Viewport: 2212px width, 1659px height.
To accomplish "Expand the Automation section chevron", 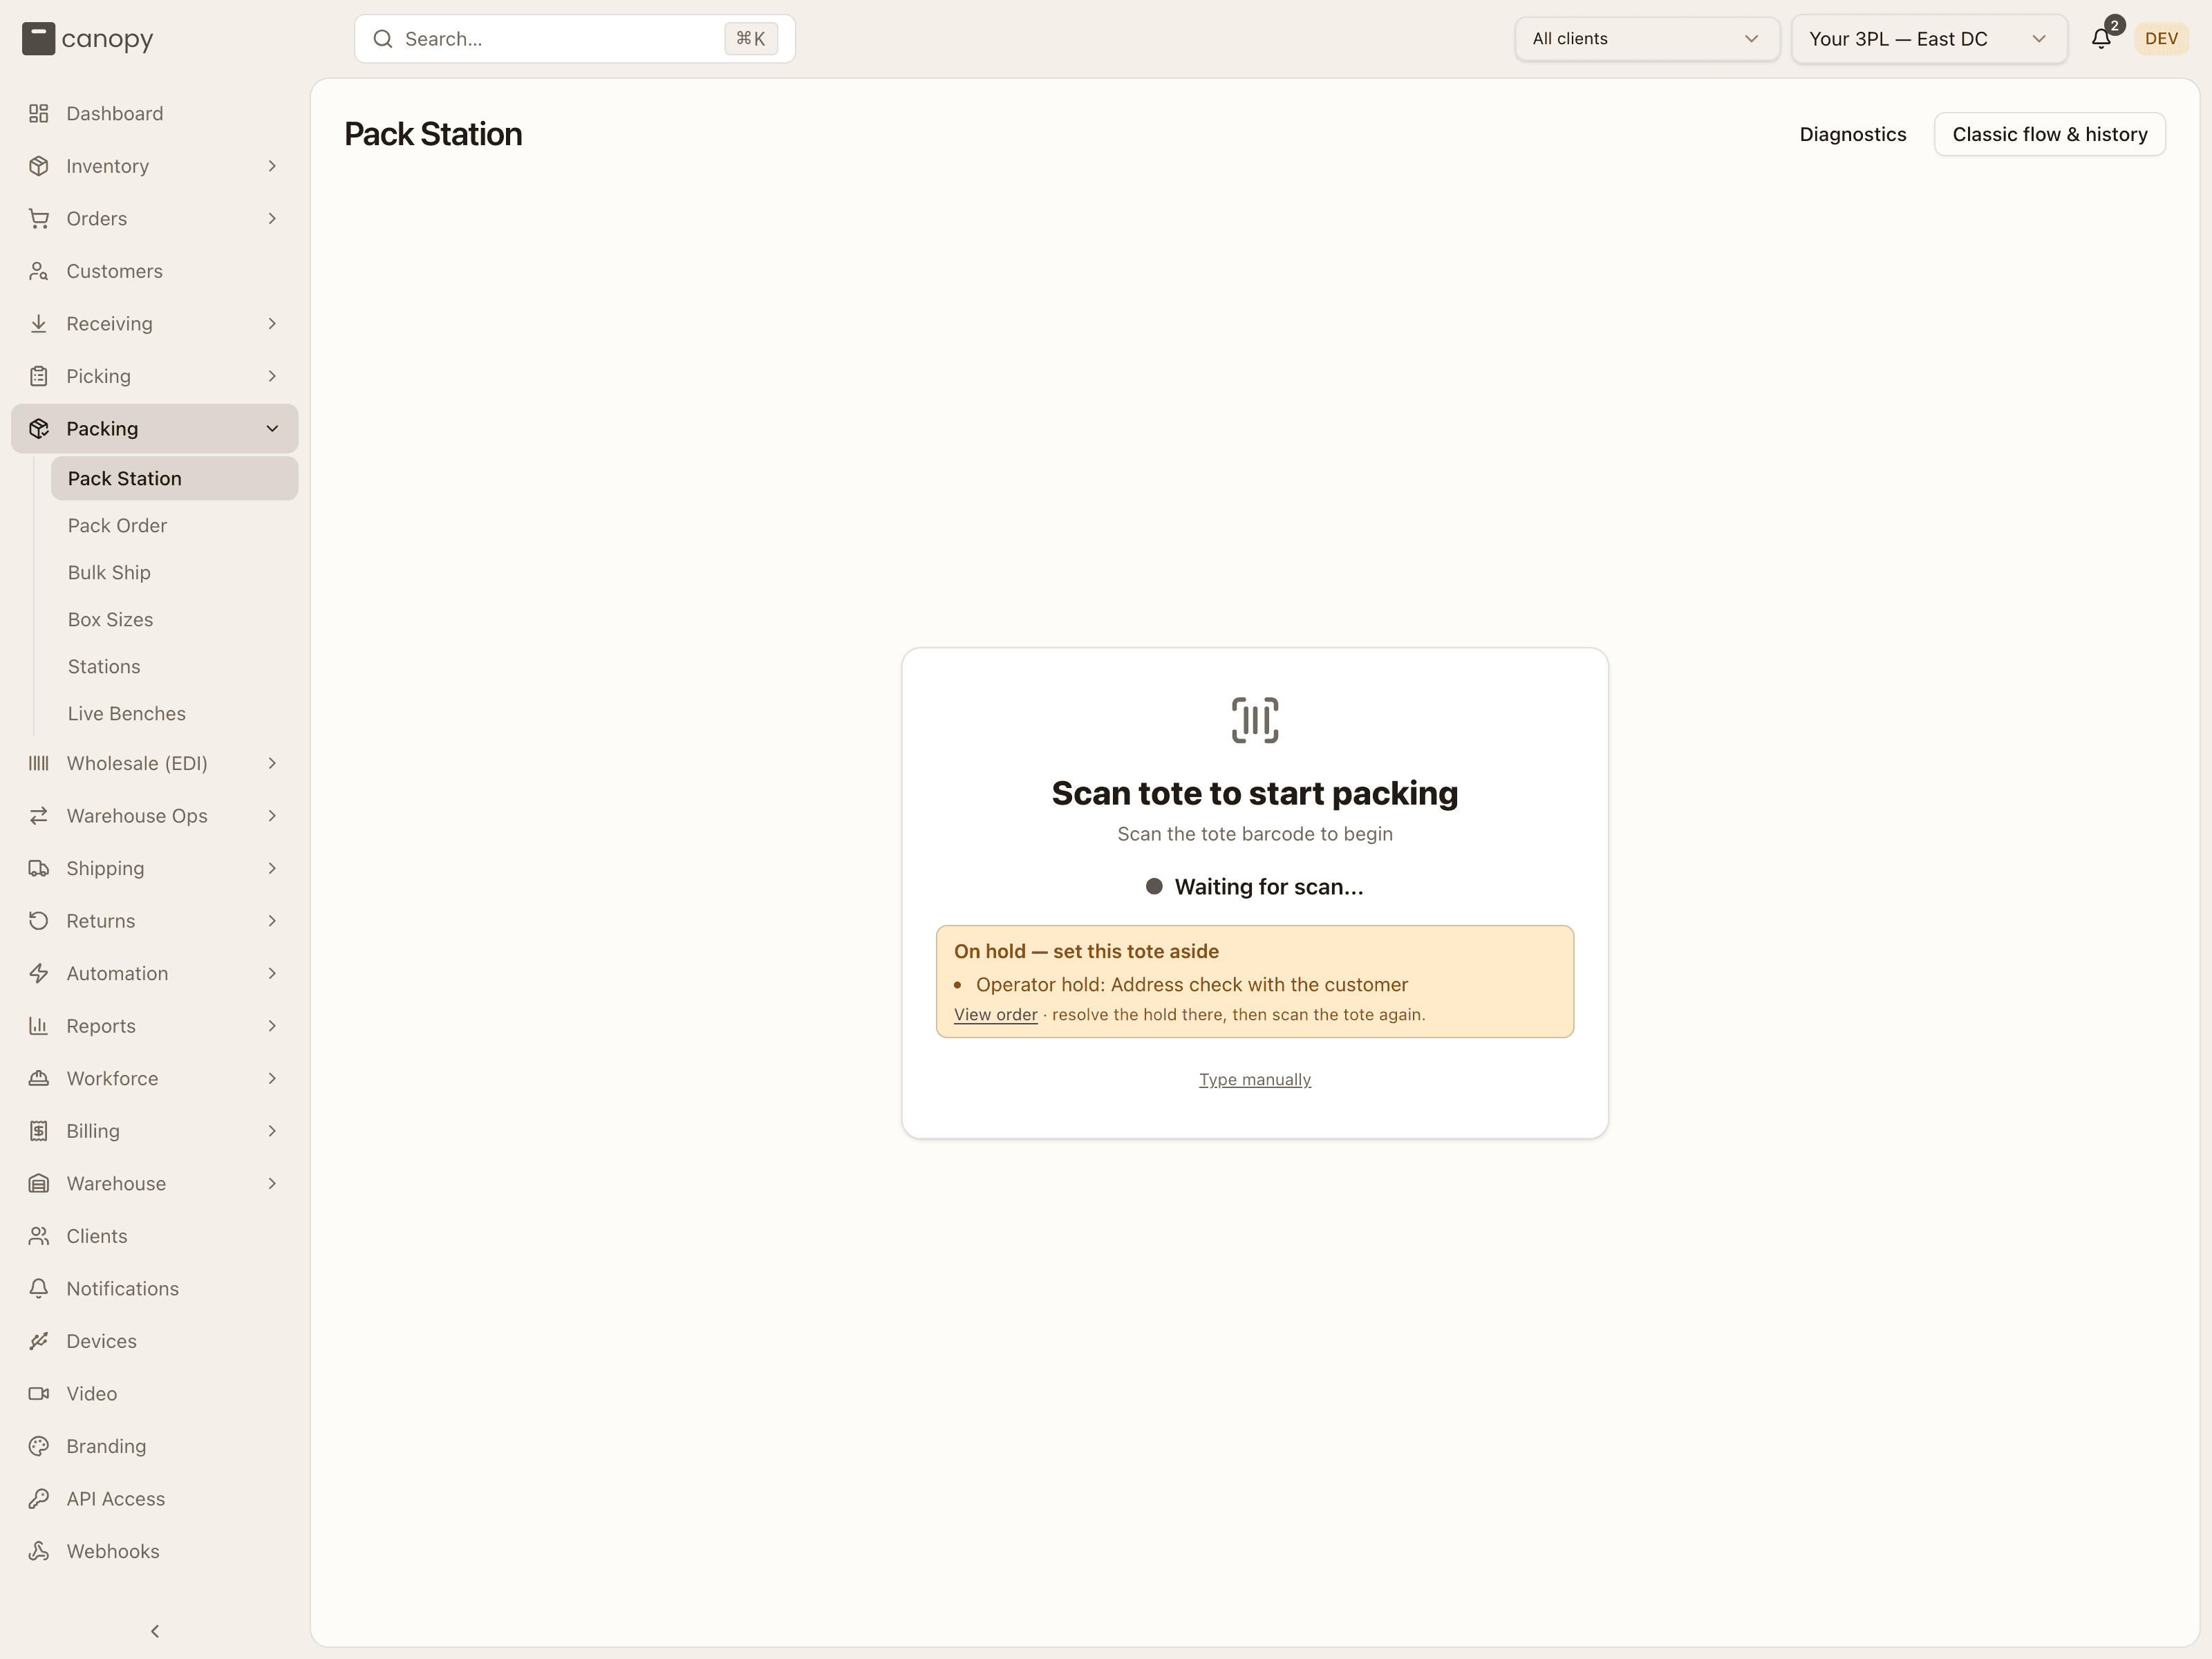I will pyautogui.click(x=272, y=973).
